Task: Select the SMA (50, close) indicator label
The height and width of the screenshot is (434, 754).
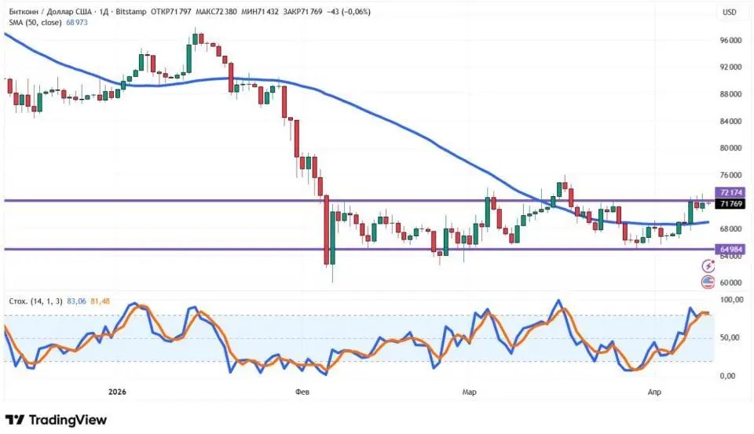Action: pos(35,22)
